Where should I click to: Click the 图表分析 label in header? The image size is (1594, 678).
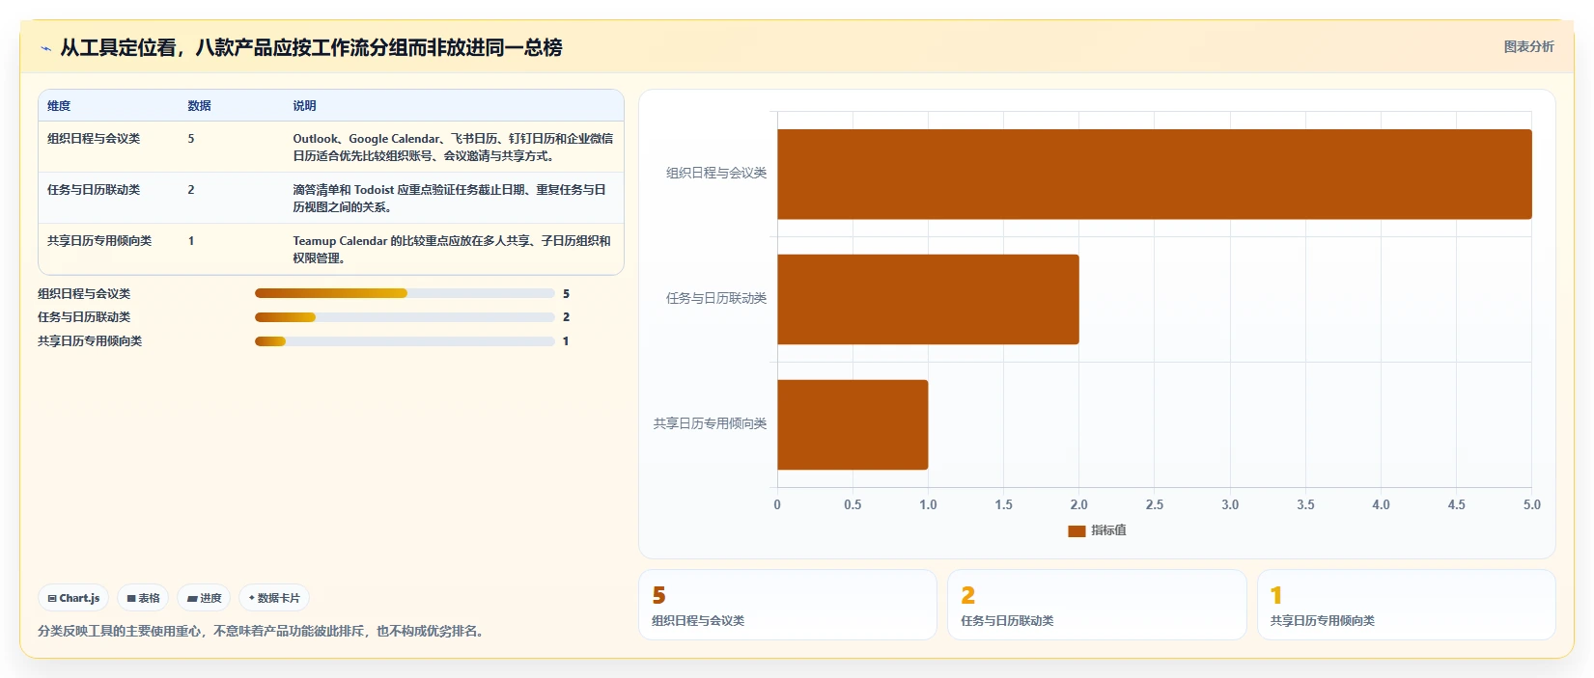(x=1528, y=46)
